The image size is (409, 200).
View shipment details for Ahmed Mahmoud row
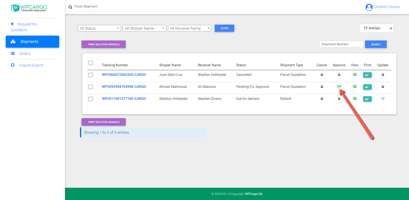click(x=355, y=87)
